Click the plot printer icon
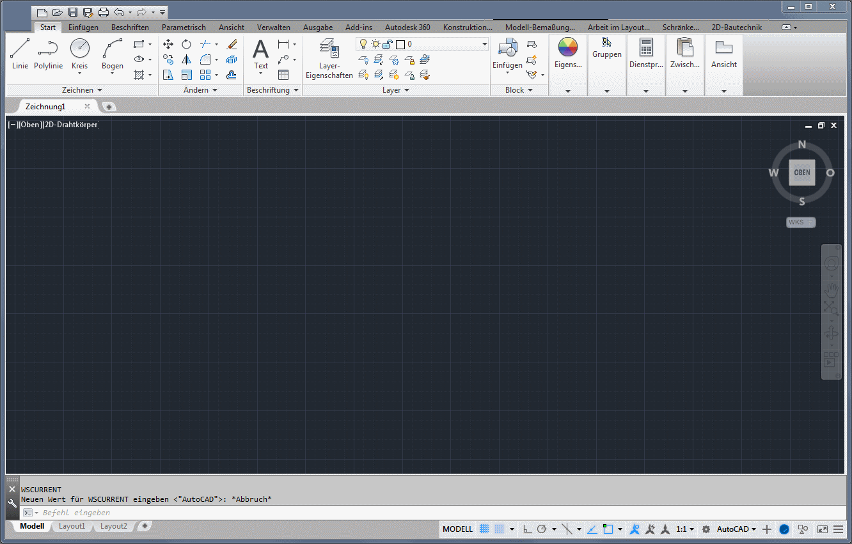Screen dimensions: 852x544 pos(104,12)
